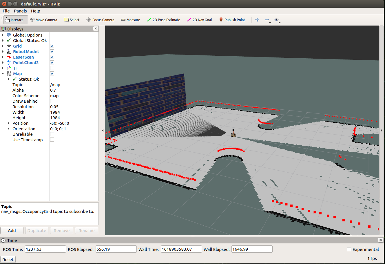
Task: Open the File menu
Action: click(6, 11)
